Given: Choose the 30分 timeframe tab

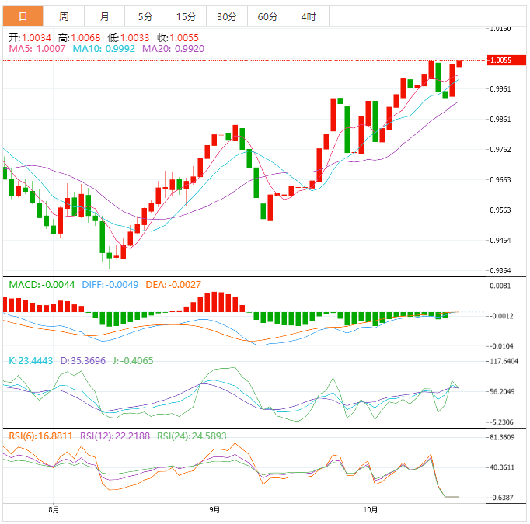Looking at the screenshot, I should [x=227, y=16].
